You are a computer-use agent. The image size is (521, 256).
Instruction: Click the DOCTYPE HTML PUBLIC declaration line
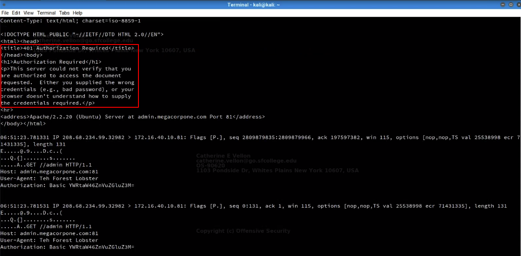(x=82, y=34)
